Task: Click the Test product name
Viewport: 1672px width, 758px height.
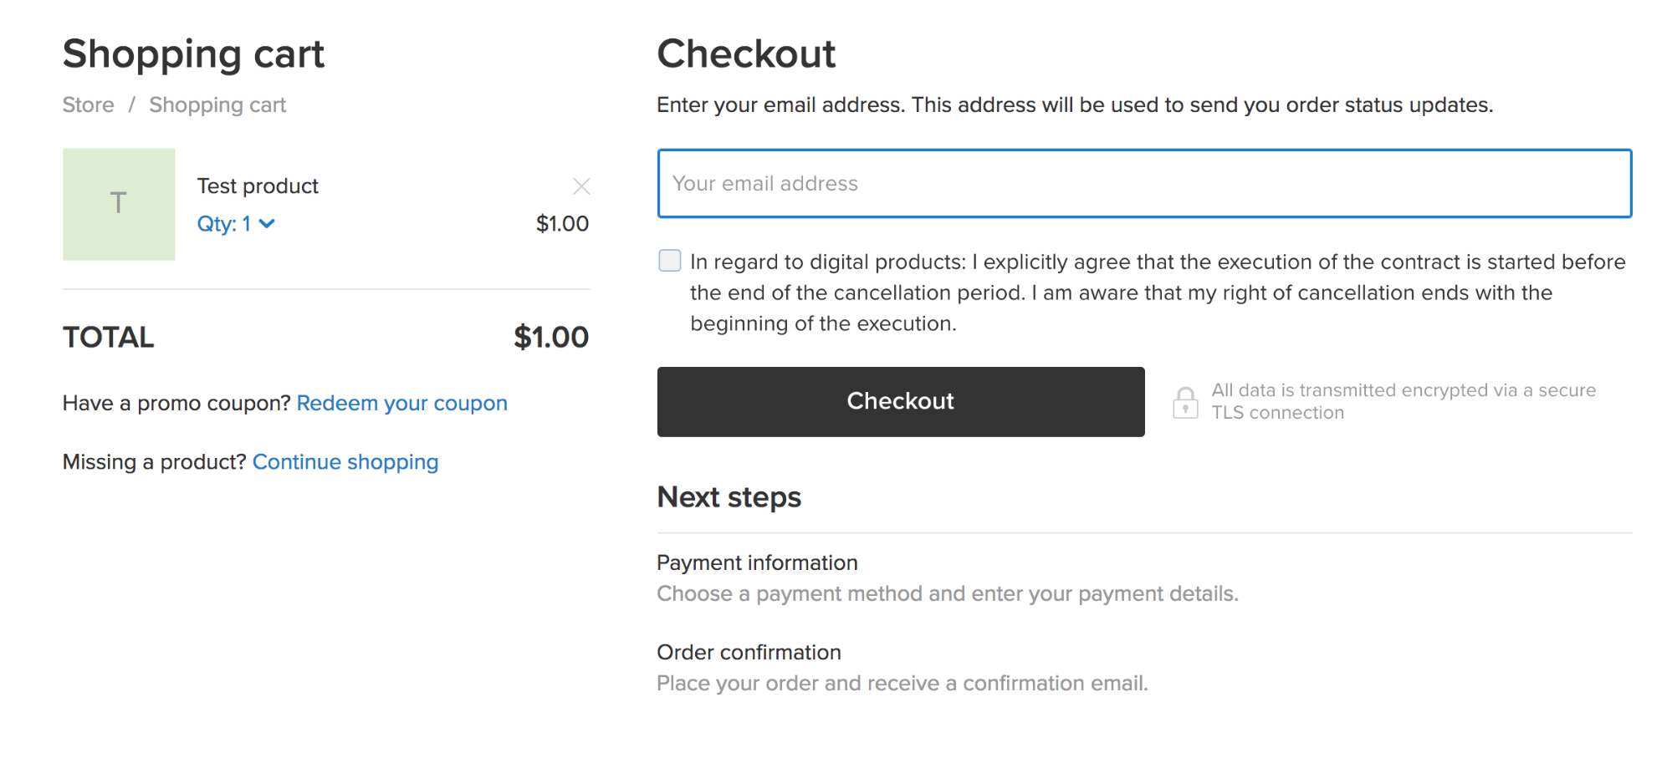Action: point(258,186)
